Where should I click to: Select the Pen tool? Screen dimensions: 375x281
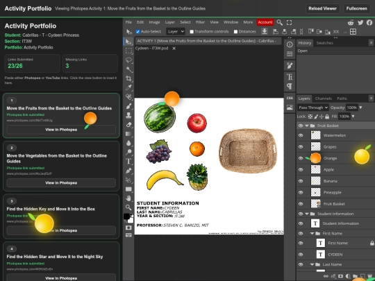(x=128, y=171)
